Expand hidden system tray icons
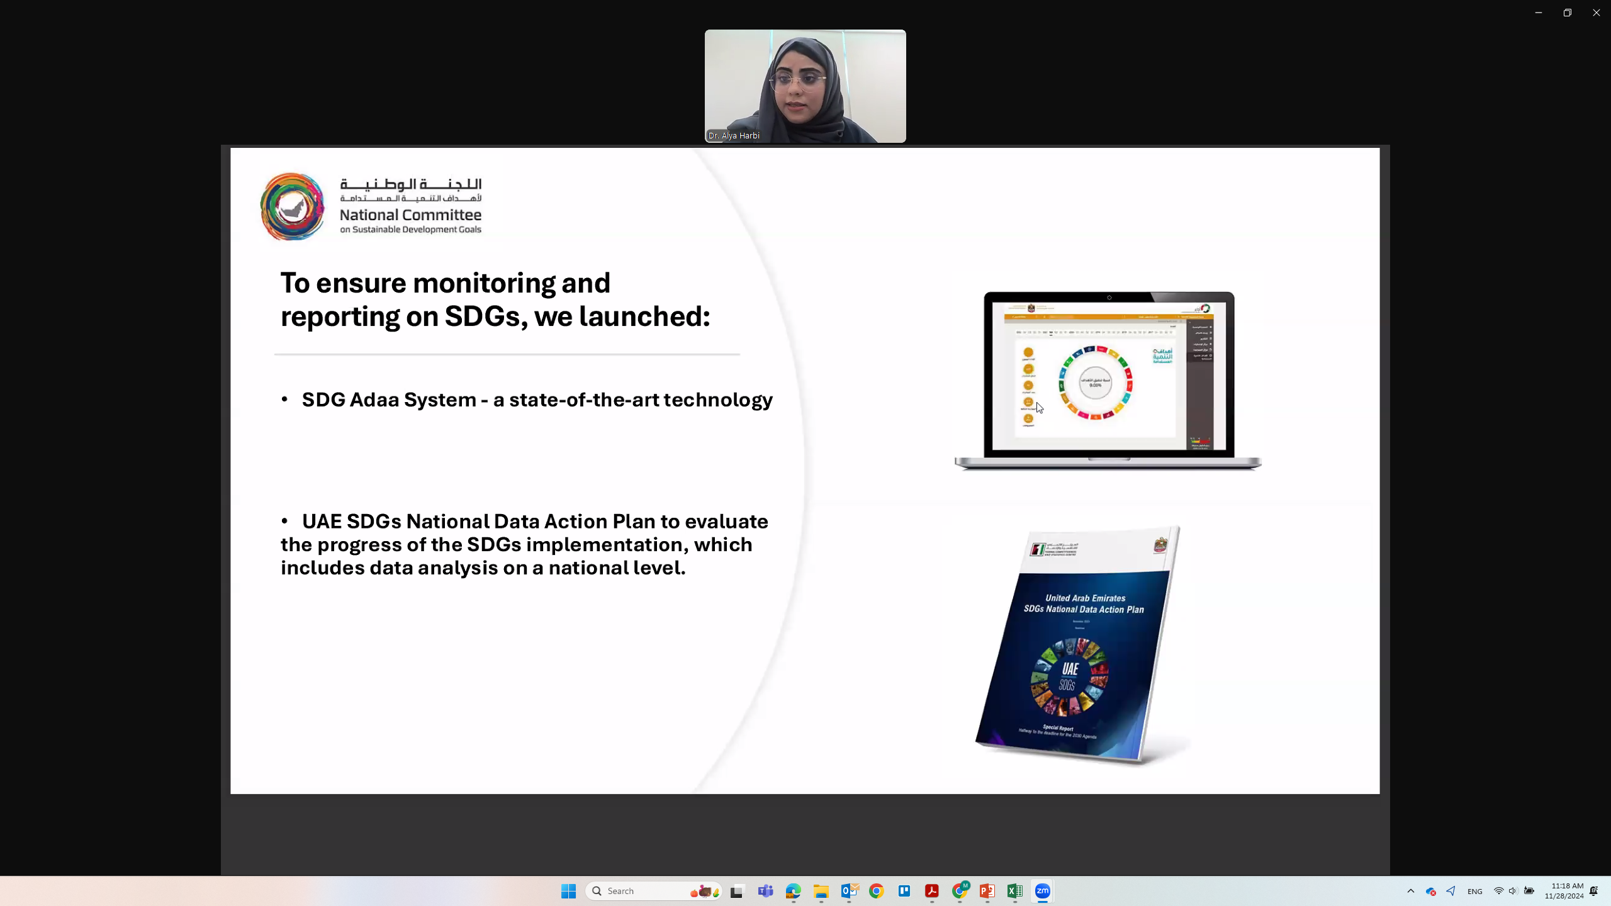1611x906 pixels. (x=1411, y=891)
